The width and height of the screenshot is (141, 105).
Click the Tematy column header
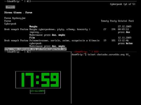tap(105, 21)
